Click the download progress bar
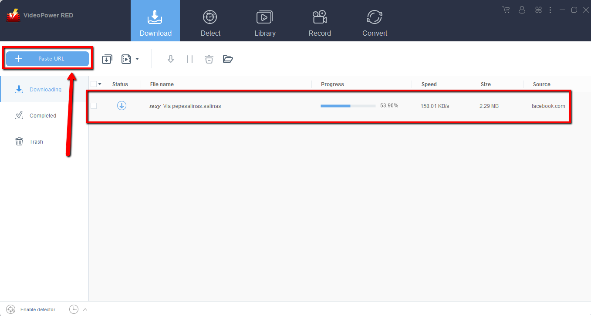 tap(348, 105)
